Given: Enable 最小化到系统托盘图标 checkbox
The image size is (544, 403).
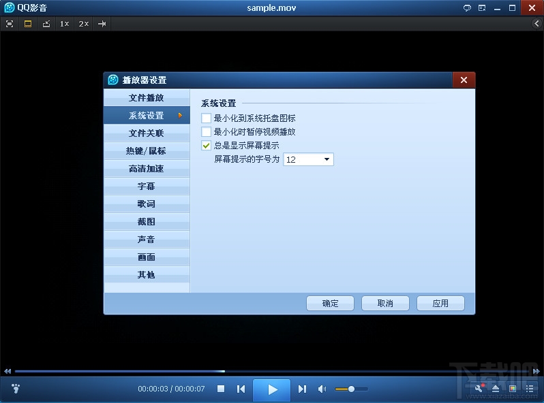Looking at the screenshot, I should click(x=206, y=118).
